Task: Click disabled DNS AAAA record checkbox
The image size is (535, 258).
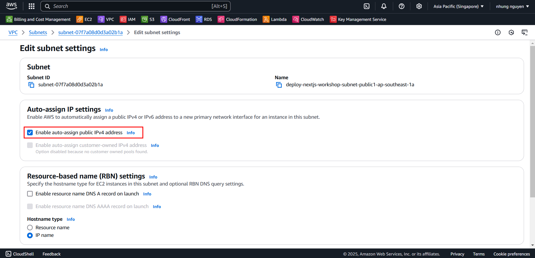Action: coord(30,206)
